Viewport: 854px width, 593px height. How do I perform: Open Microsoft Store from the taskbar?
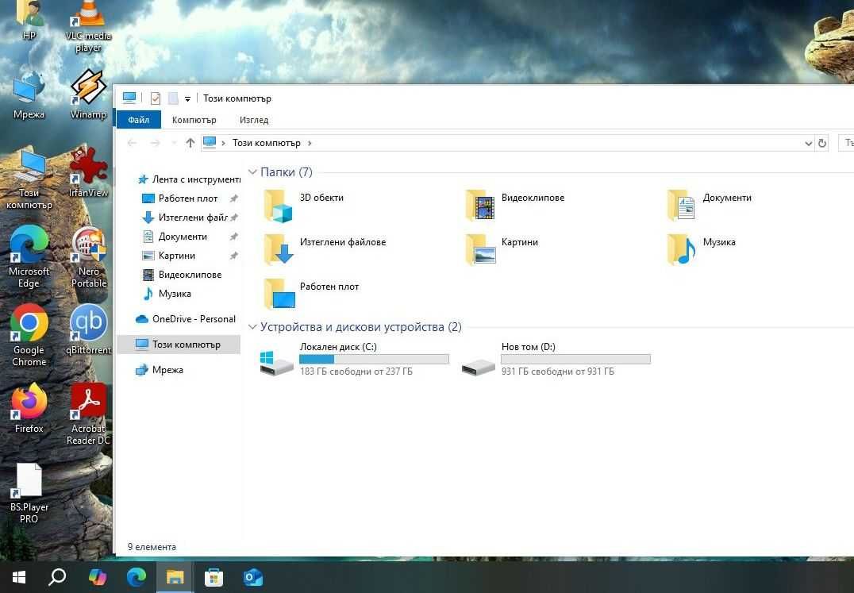[x=213, y=576]
